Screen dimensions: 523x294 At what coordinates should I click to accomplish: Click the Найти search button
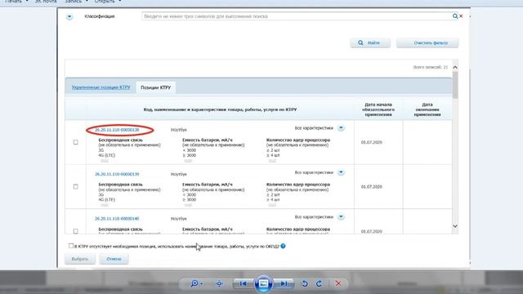[x=370, y=42]
